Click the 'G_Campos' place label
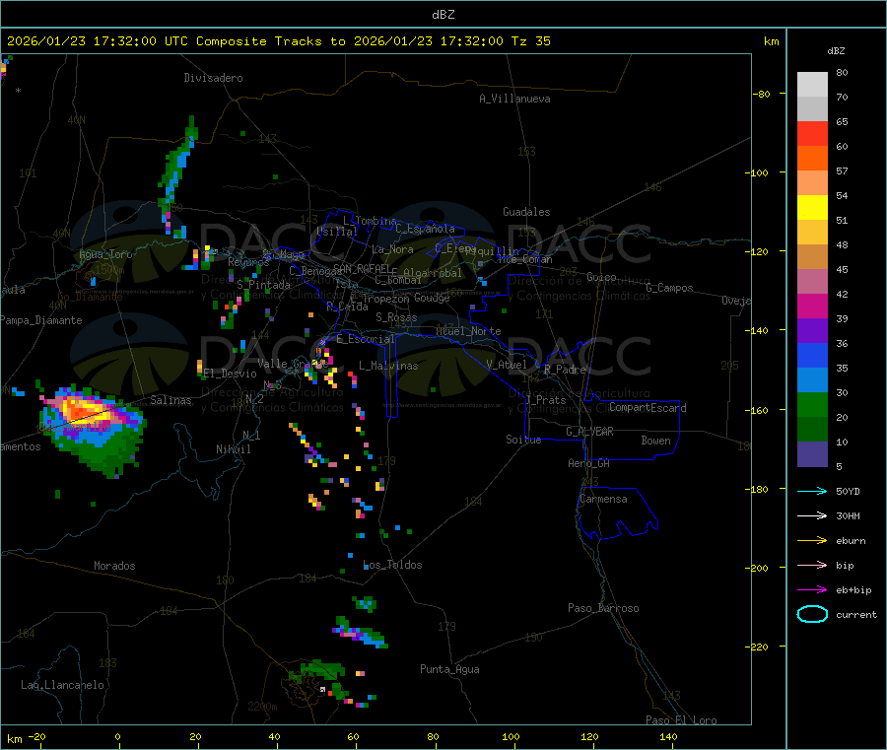 click(x=670, y=288)
